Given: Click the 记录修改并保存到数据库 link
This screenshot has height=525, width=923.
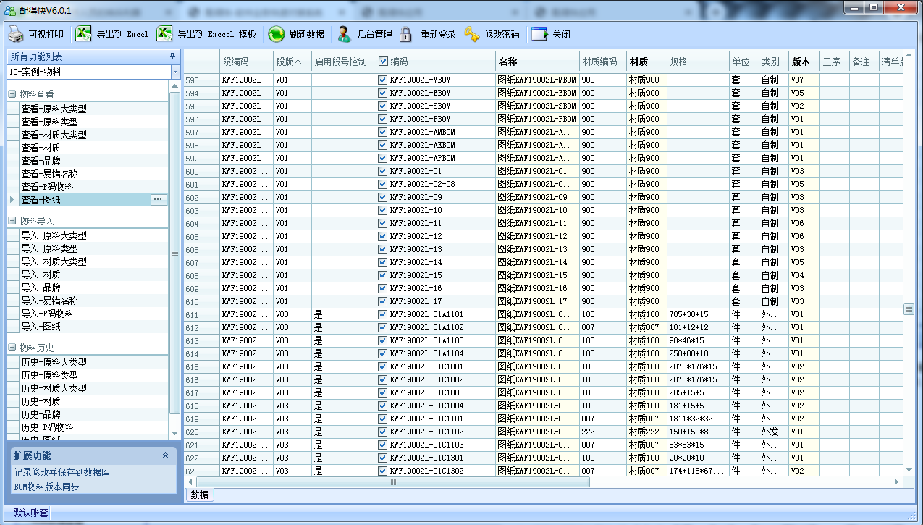Looking at the screenshot, I should pos(62,472).
